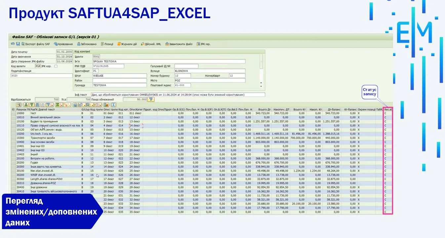The width and height of the screenshot is (445, 238).
Task: Click the 'Ім'я' field containing SPOLKA TESTOWA
Action: [x=169, y=61]
